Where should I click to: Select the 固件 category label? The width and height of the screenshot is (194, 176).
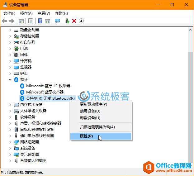pos(24,55)
